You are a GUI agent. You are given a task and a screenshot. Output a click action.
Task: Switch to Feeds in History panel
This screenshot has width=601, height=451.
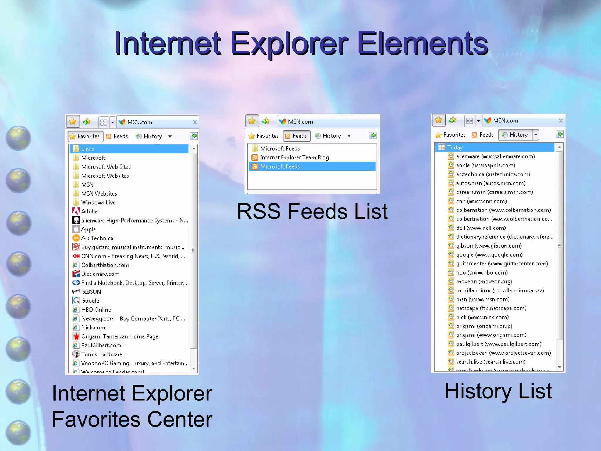click(483, 135)
